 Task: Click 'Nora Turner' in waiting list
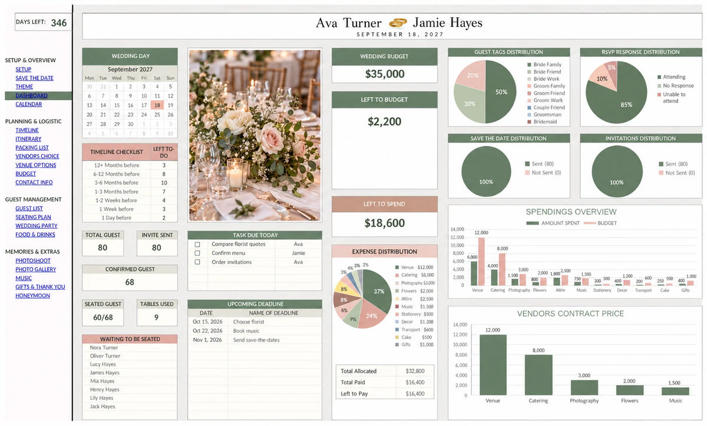104,348
